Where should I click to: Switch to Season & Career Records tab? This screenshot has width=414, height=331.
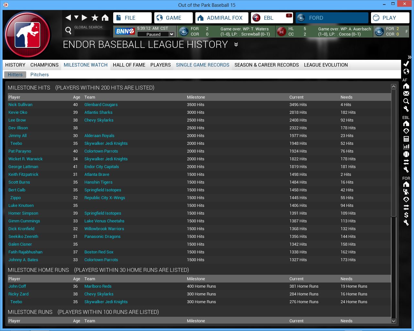click(267, 65)
